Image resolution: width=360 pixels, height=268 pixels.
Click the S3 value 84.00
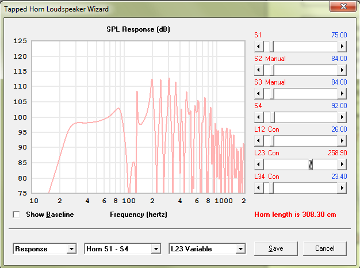pyautogui.click(x=339, y=82)
